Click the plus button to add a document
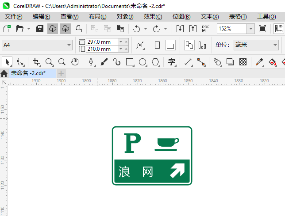The image size is (285, 216). pyautogui.click(x=61, y=73)
